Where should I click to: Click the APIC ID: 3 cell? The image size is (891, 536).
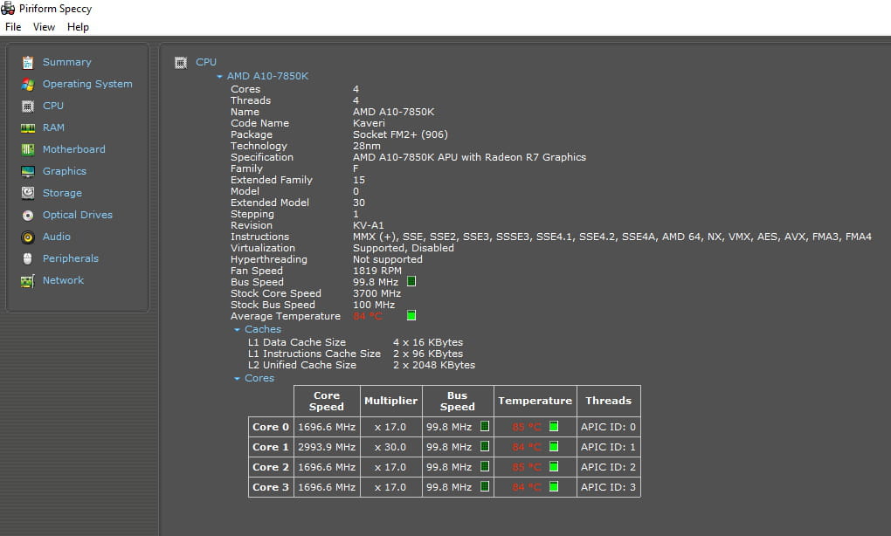click(608, 487)
